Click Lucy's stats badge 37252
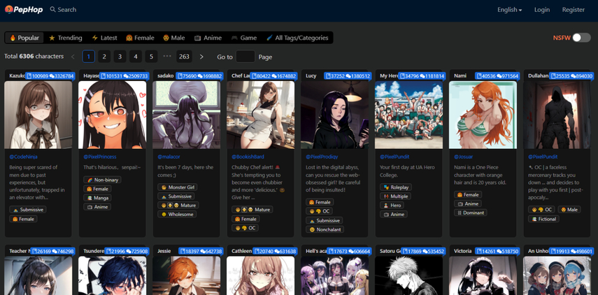598x295 pixels. point(348,75)
